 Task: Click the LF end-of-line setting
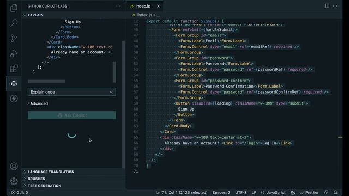254,192
